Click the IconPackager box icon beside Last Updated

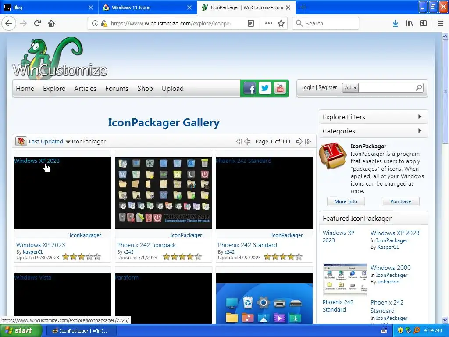pos(21,141)
